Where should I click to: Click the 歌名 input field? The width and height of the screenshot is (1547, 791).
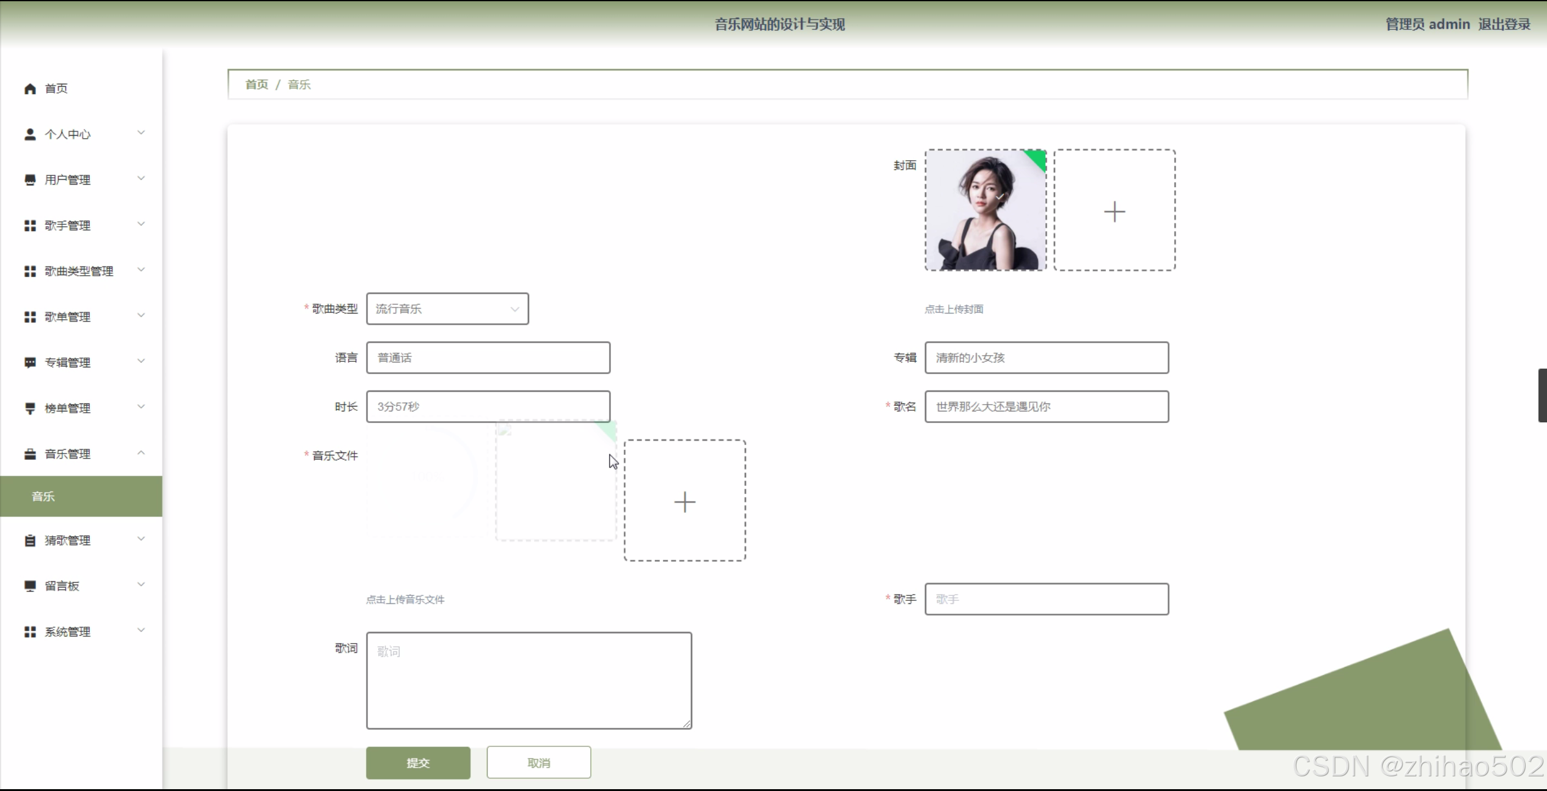tap(1047, 407)
